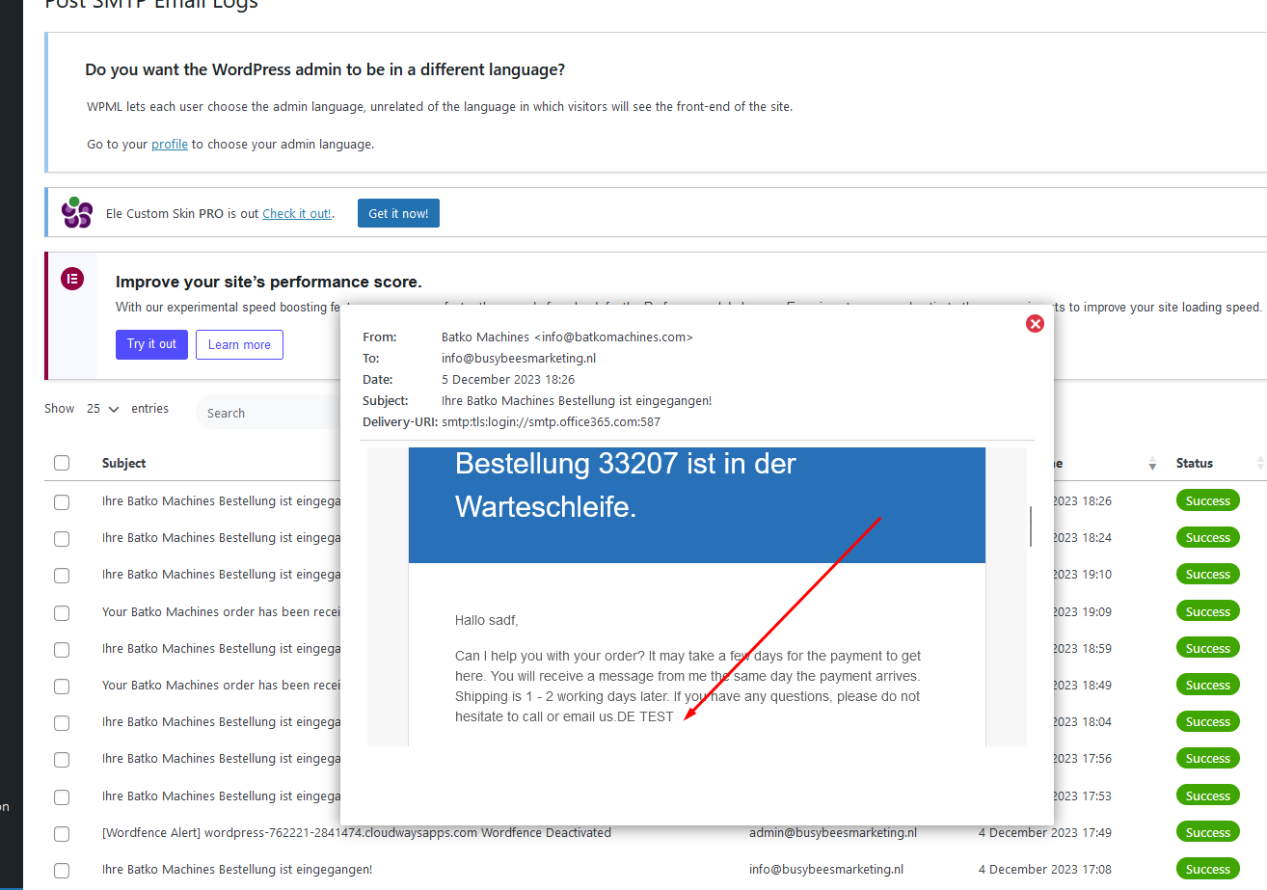Click Success badge for the 19:09 row
The width and height of the screenshot is (1267, 890).
[x=1207, y=611]
